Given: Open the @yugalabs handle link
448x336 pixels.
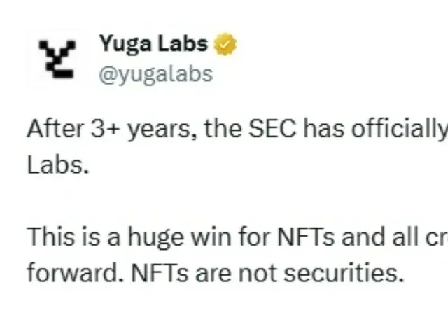Looking at the screenshot, I should point(155,73).
